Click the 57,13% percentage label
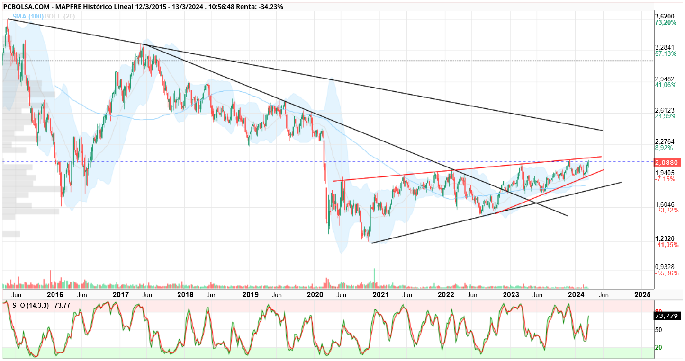The height and width of the screenshot is (361, 685). click(x=665, y=54)
